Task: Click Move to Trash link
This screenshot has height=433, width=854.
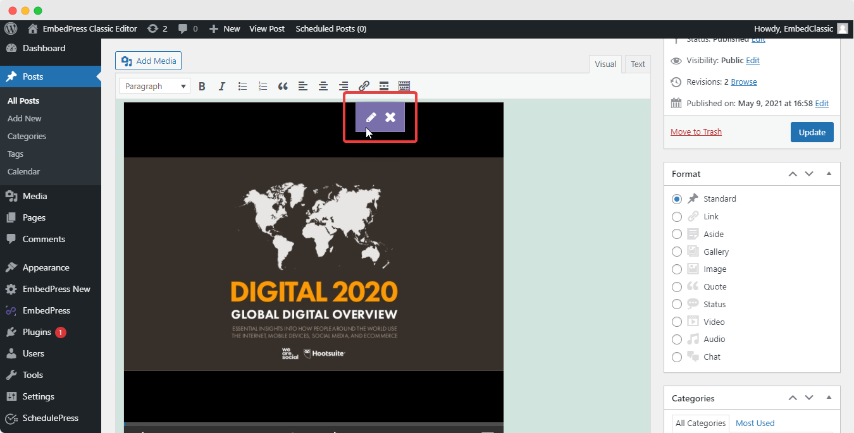Action: (696, 132)
